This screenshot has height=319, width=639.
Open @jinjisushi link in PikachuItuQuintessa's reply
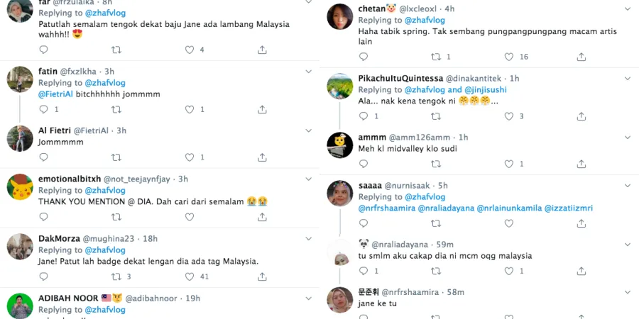pos(485,89)
